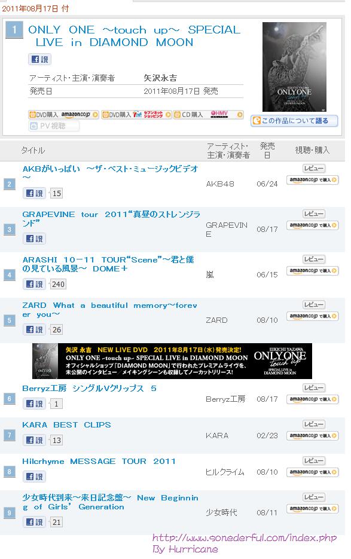Click the PV視聴 button

click(54, 126)
